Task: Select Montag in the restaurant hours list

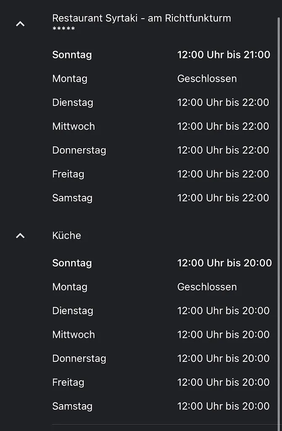Action: tap(70, 79)
